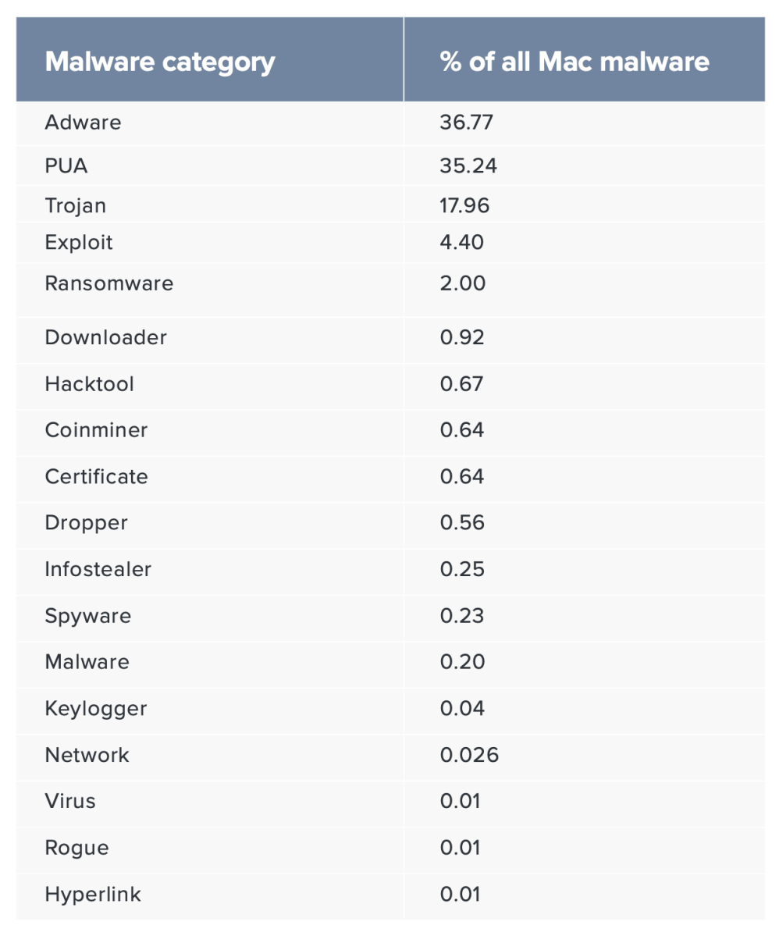The image size is (779, 936).
Task: Click the Malware category column header
Action: 160,62
